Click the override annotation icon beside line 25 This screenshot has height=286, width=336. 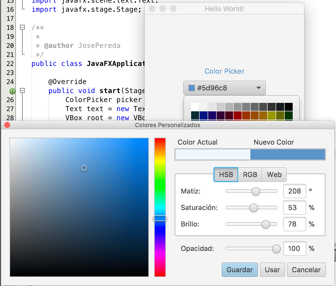tap(12, 91)
